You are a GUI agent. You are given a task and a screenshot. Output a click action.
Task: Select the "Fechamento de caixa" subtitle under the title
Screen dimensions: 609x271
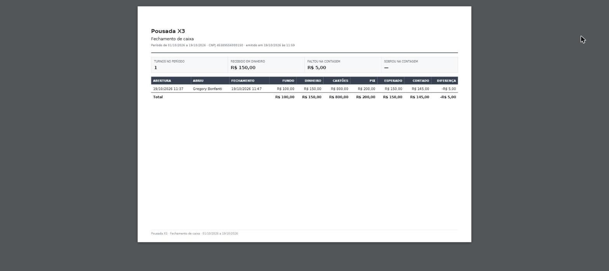pos(172,39)
